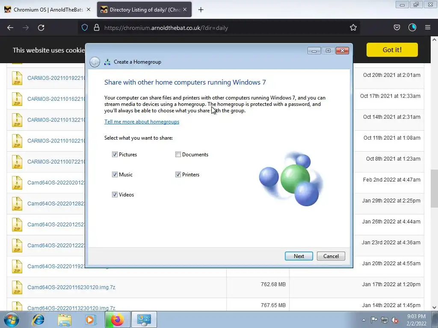
Task: Close the Directory Listing tab
Action: click(x=185, y=9)
